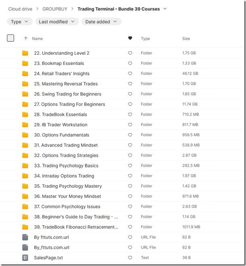This screenshot has height=266, width=246.
Task: Open the Type filter dropdown
Action: pyautogui.click(x=20, y=21)
